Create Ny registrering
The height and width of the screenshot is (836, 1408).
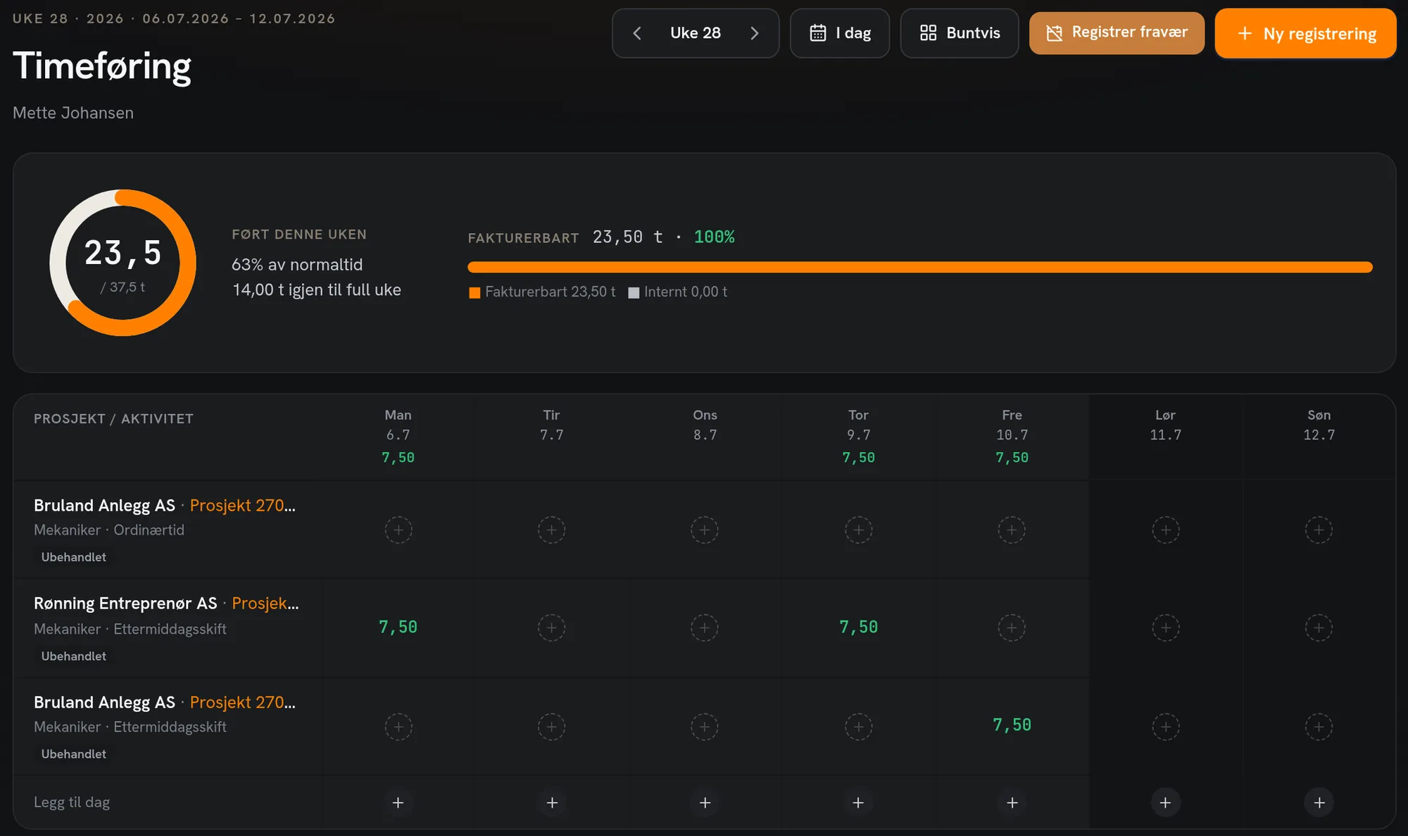coord(1305,33)
